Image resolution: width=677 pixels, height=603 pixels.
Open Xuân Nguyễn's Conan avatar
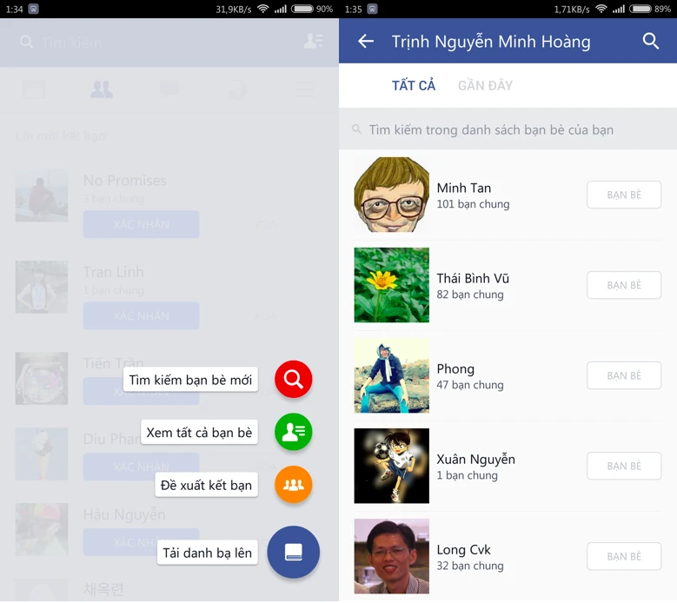(392, 466)
